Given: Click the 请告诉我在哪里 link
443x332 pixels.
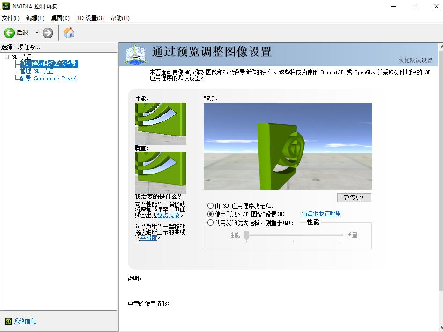Looking at the screenshot, I should coord(321,213).
